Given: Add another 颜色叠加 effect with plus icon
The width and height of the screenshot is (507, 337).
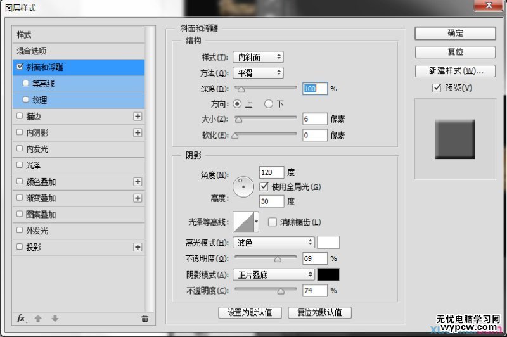Looking at the screenshot, I should [x=138, y=182].
